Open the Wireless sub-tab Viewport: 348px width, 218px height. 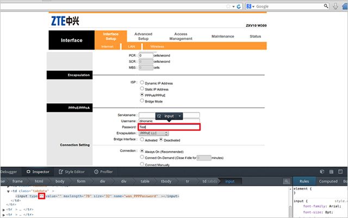[157, 46]
